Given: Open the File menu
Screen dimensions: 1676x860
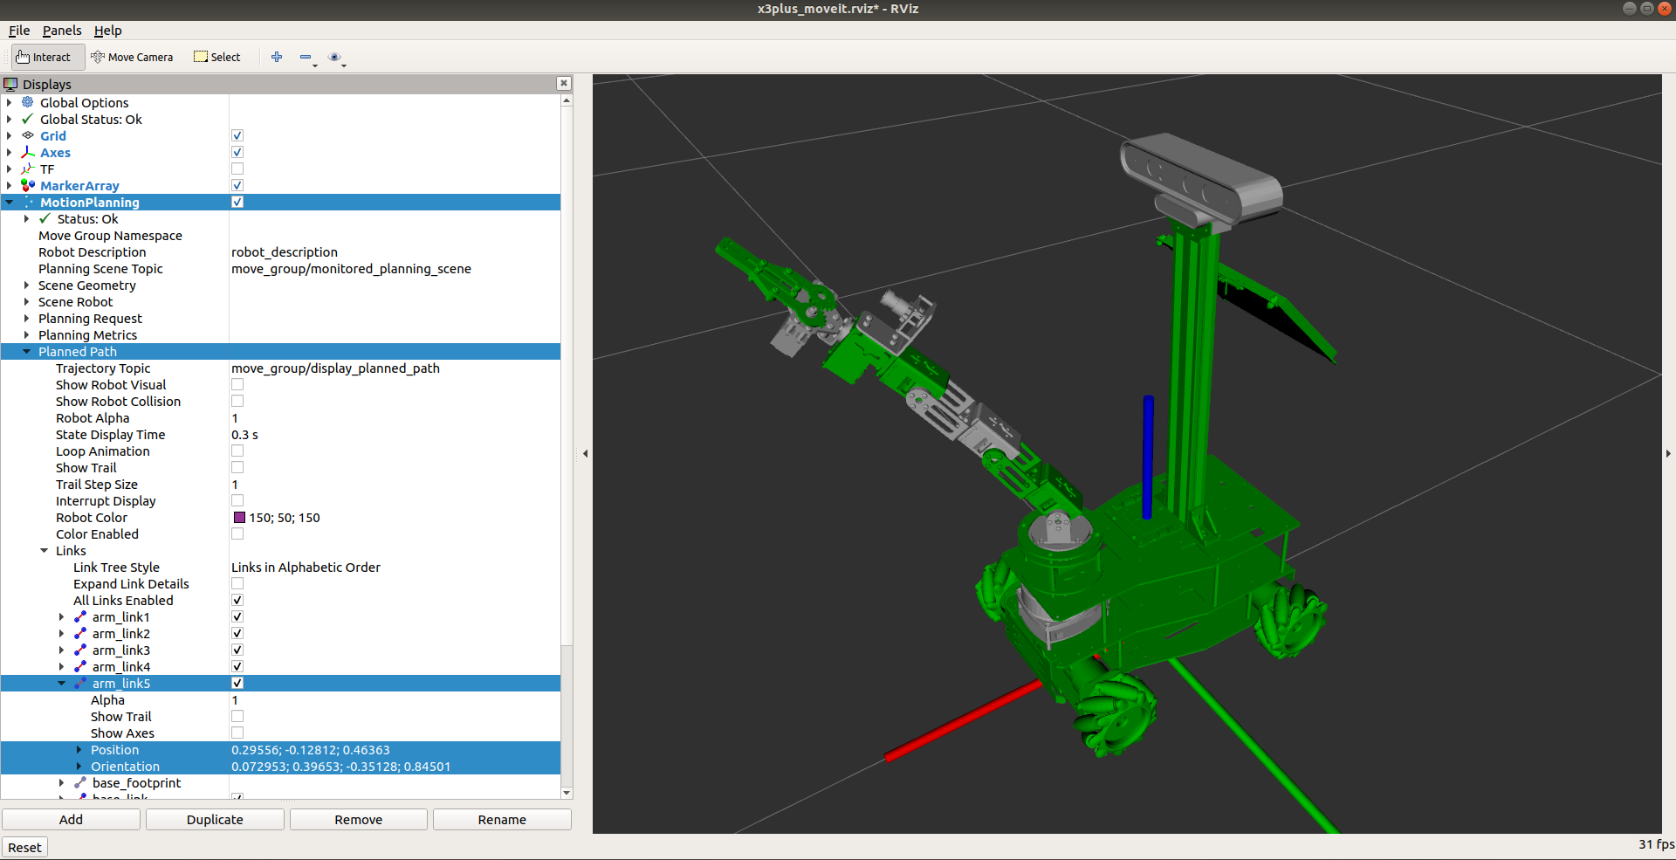Looking at the screenshot, I should (19, 31).
